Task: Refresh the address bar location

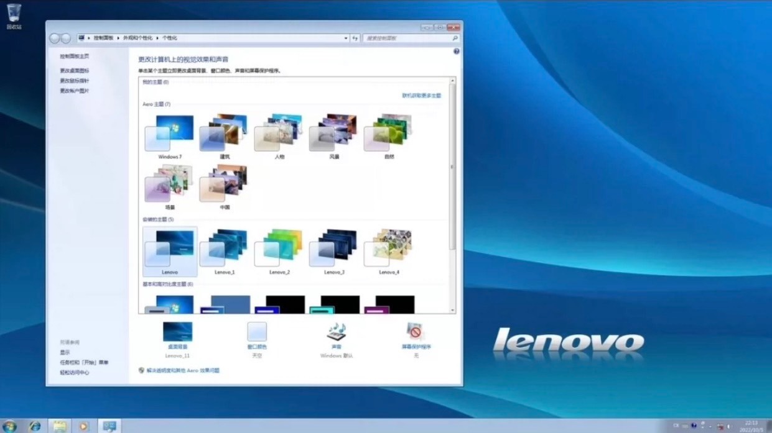Action: point(355,38)
